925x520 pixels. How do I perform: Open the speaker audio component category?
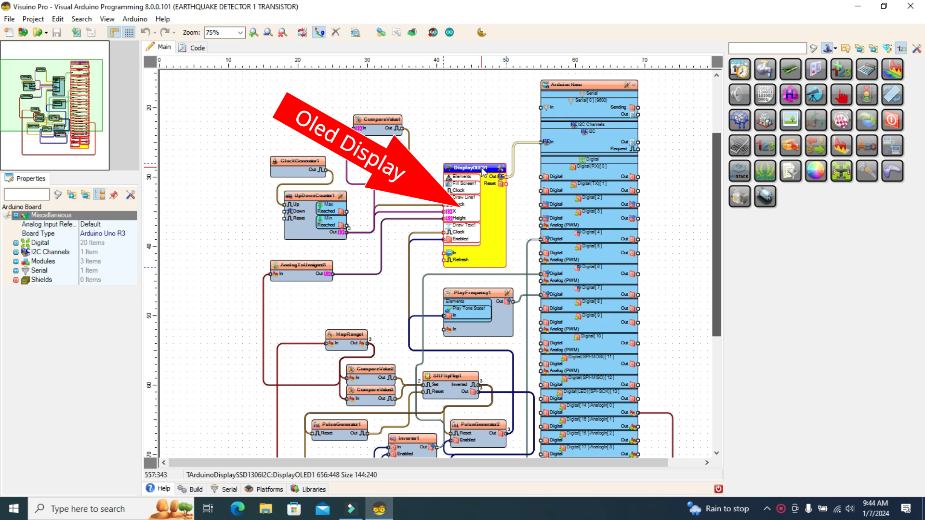point(740,95)
